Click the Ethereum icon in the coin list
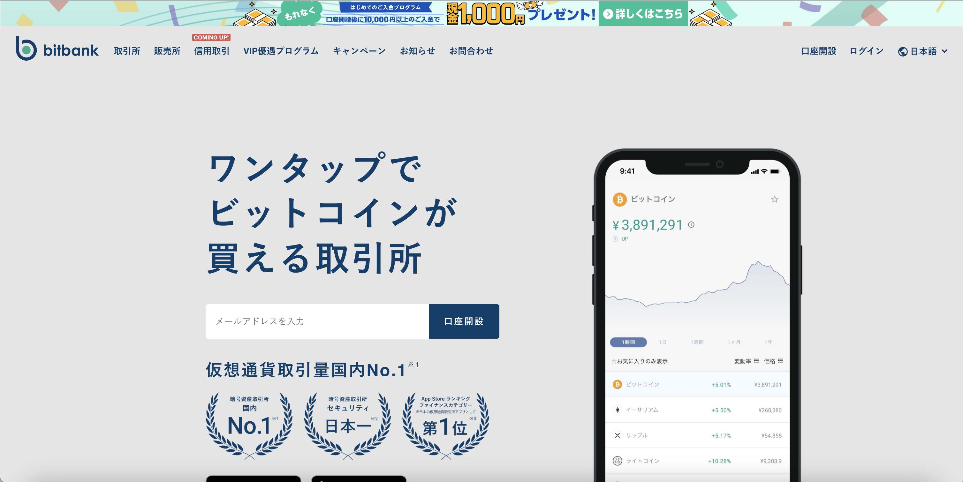This screenshot has width=963, height=482. tap(617, 410)
